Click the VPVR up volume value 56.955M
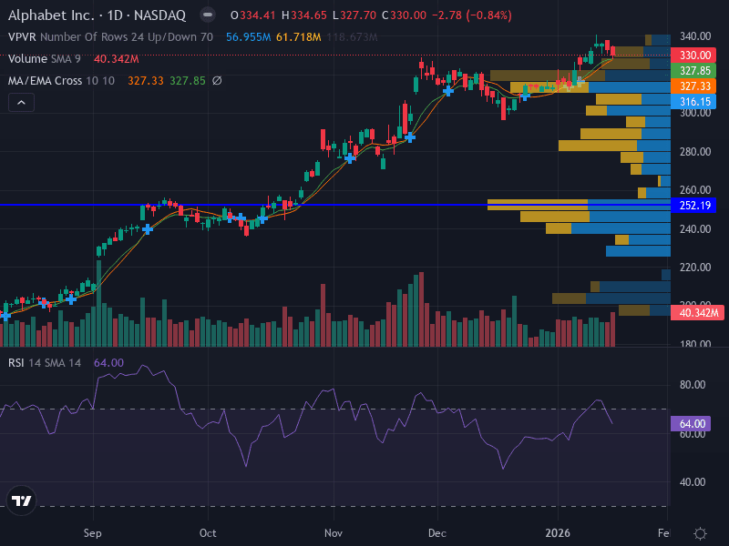This screenshot has height=546, width=729. [x=248, y=37]
